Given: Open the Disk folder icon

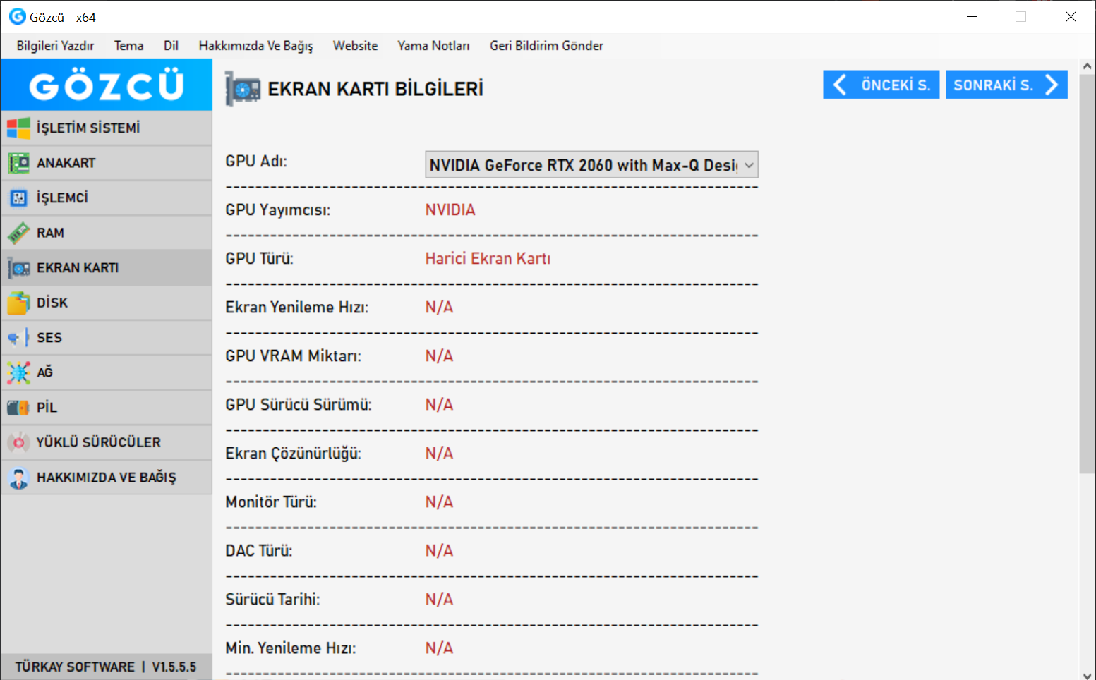Looking at the screenshot, I should [18, 303].
